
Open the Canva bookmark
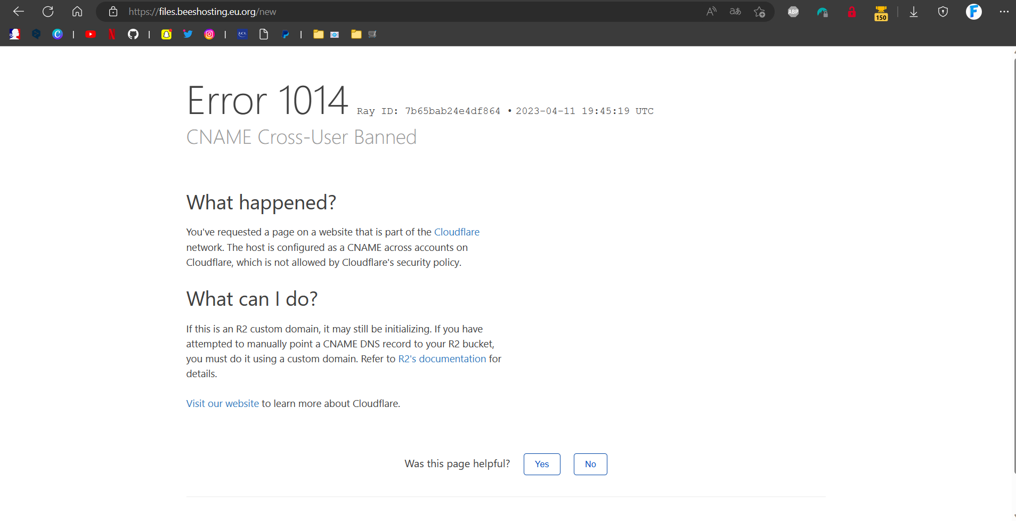coord(58,34)
